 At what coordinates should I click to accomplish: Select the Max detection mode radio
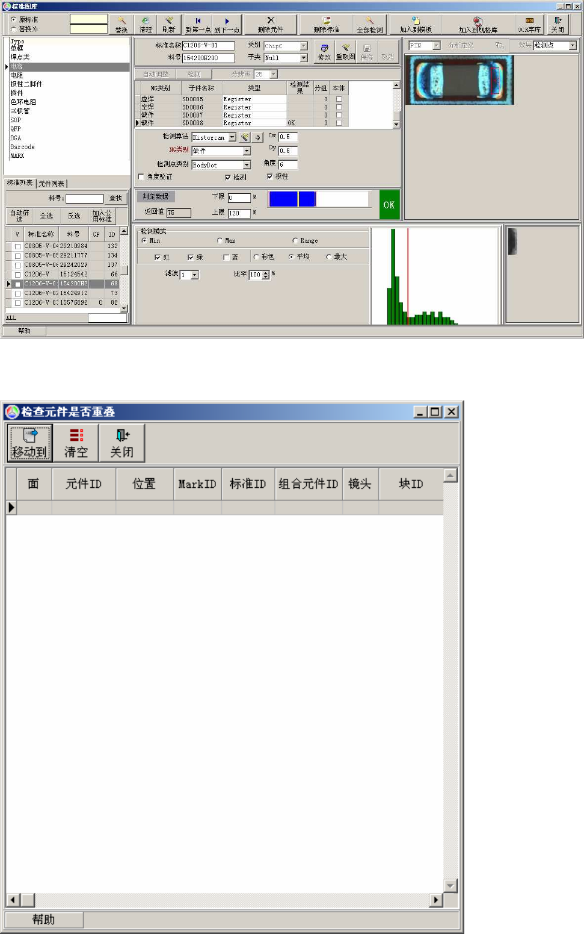click(x=220, y=240)
